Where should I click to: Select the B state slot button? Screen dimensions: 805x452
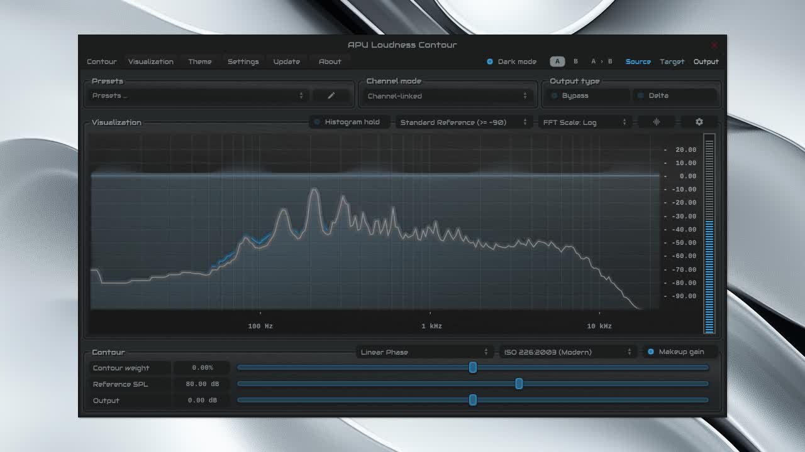(575, 62)
